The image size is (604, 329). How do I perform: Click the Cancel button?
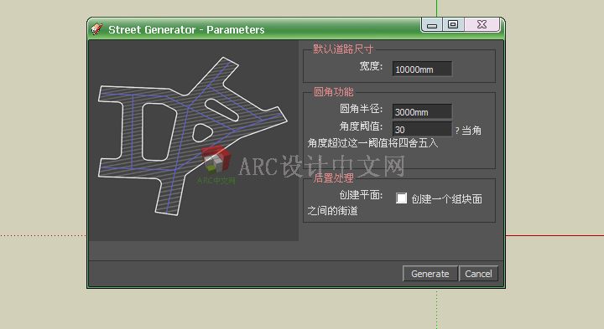click(478, 274)
